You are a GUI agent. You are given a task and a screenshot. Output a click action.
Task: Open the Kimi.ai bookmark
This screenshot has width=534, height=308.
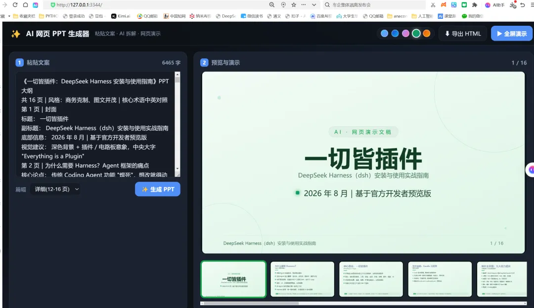coord(121,16)
